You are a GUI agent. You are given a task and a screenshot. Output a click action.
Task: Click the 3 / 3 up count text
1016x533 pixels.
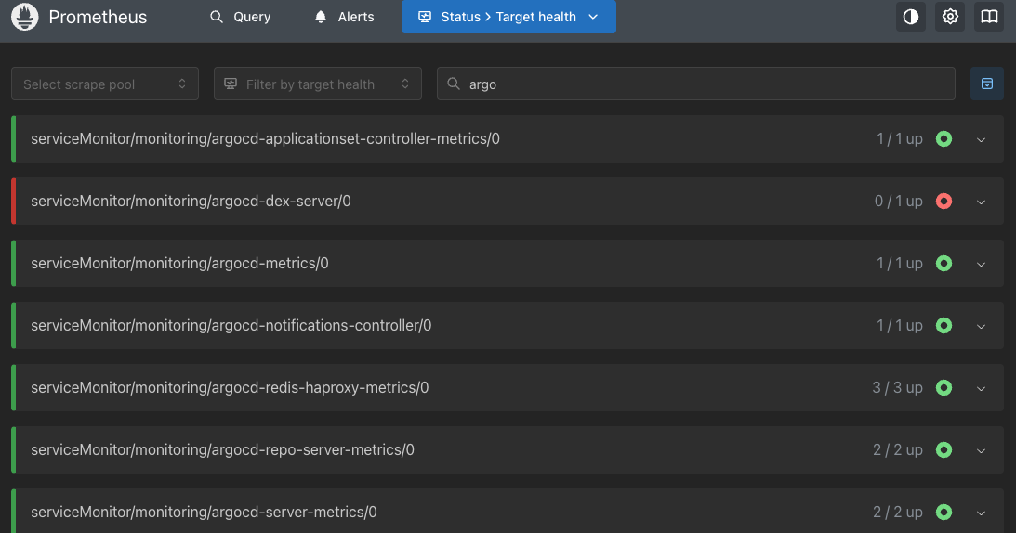(x=897, y=387)
